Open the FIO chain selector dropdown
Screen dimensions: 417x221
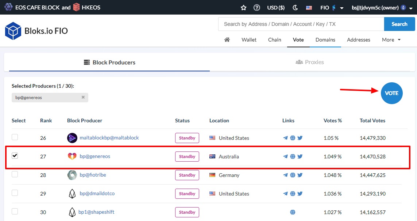[x=332, y=8]
